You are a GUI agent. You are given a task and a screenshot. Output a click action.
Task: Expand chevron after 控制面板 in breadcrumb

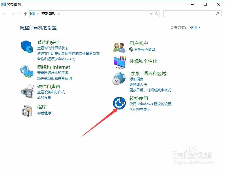59,14
